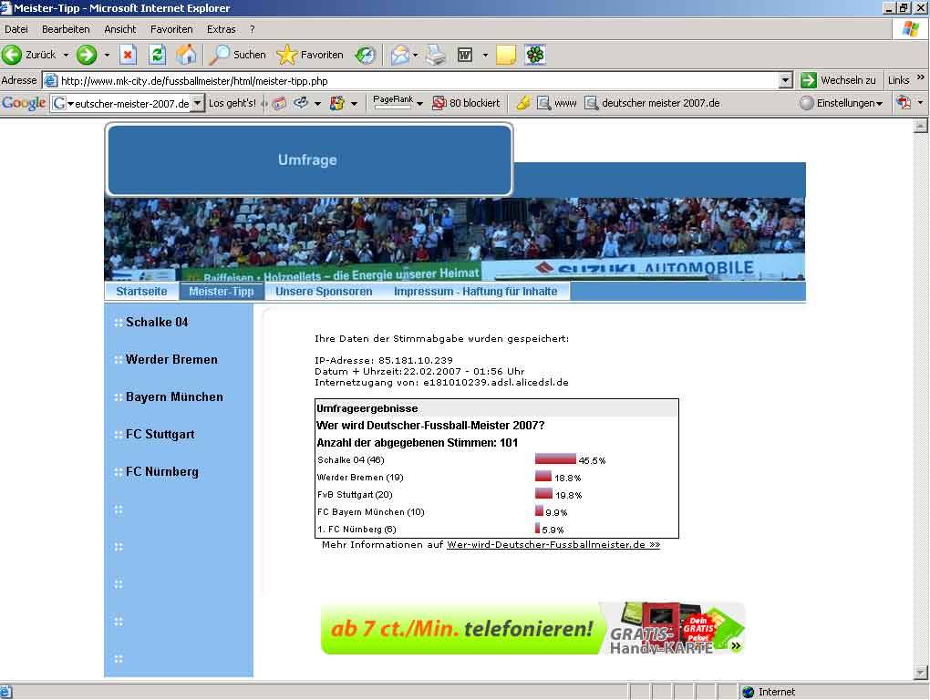The height and width of the screenshot is (700, 930).
Task: Refresh the page with the green arrows icon
Action: [x=157, y=55]
